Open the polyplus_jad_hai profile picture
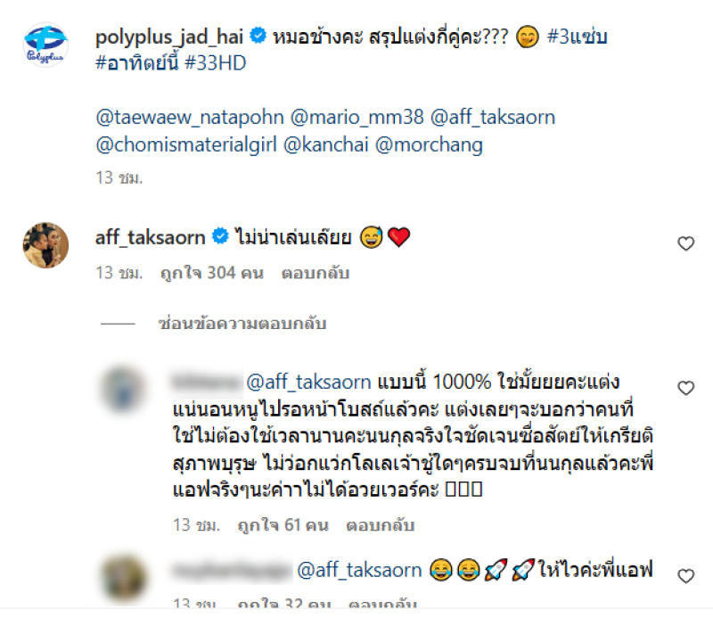713x618 pixels. pos(45,45)
